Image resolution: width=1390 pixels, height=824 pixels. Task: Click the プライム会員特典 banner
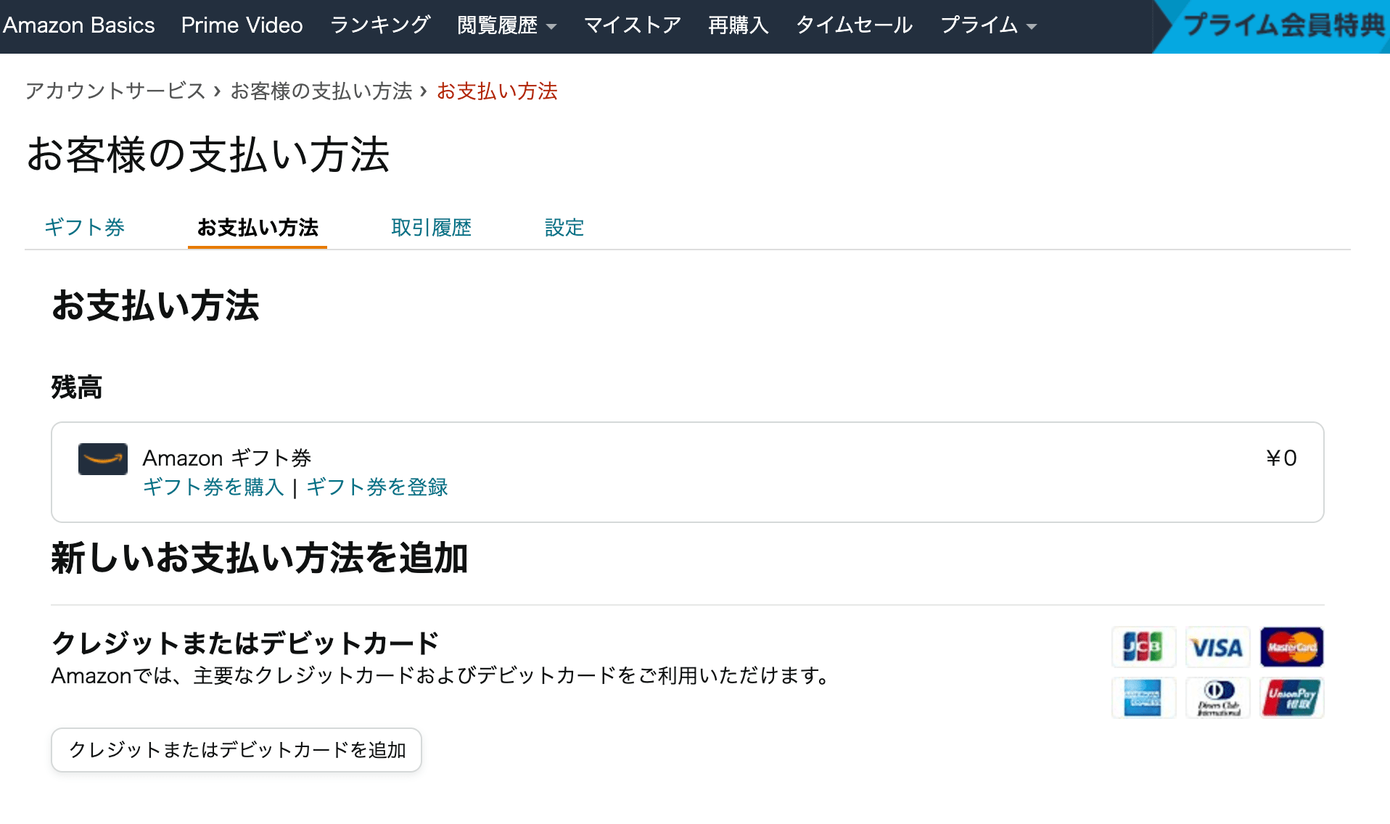point(1271,26)
